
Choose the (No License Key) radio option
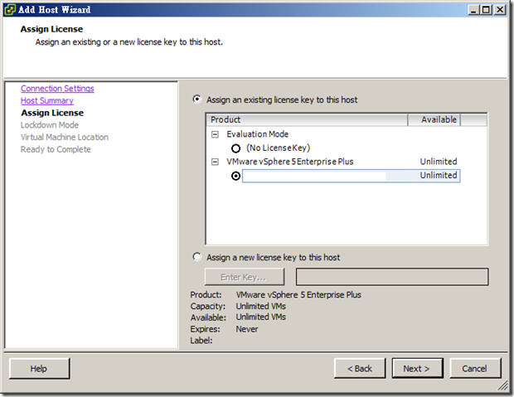[235, 148]
